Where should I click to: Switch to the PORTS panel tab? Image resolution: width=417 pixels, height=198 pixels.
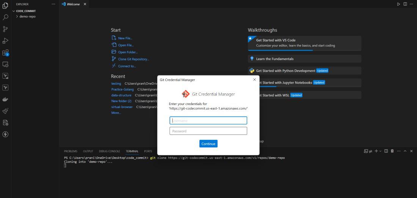148,152
